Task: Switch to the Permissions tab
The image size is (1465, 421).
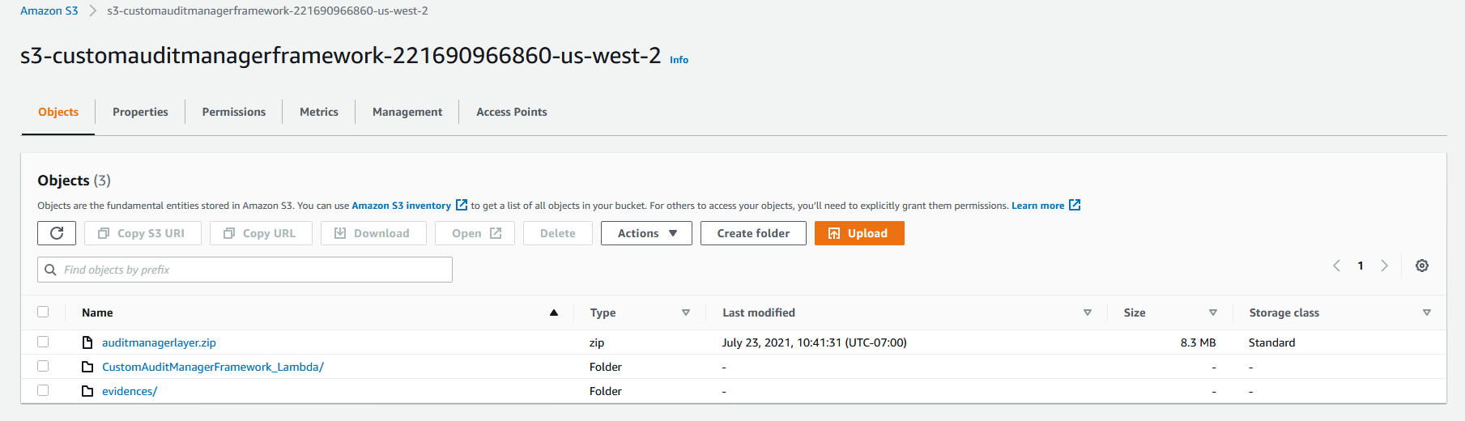Action: tap(234, 112)
